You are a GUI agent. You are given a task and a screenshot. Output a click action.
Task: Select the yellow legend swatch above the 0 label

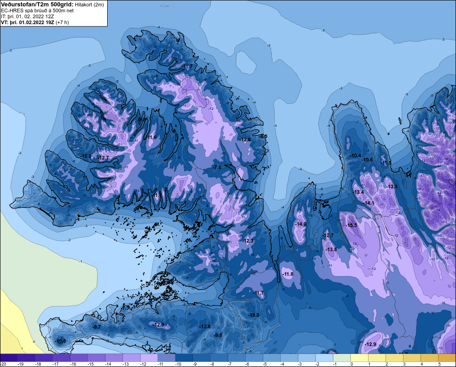(x=359, y=358)
